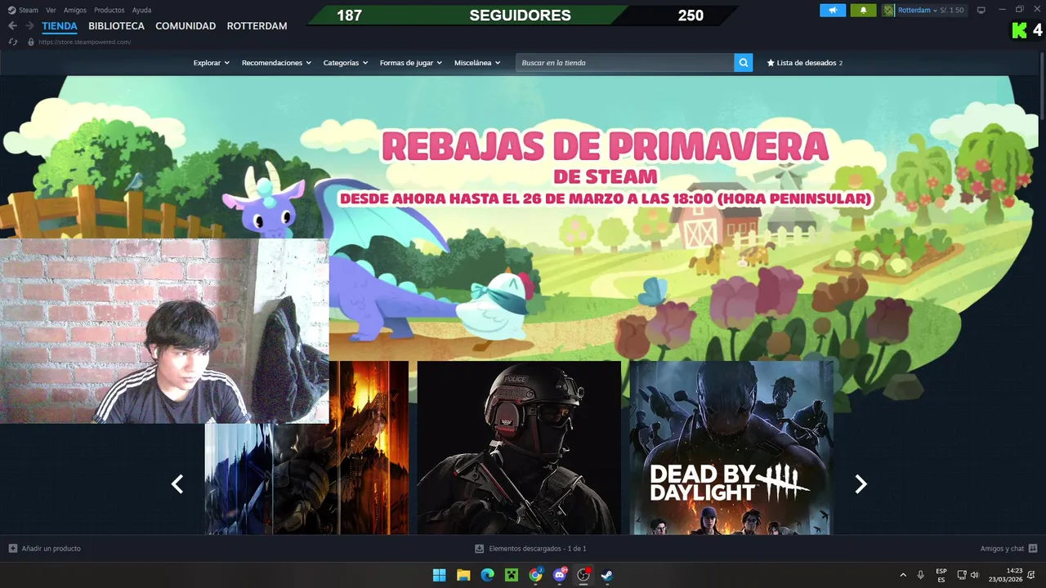Show next carousel item with right arrow
The height and width of the screenshot is (588, 1046).
coord(860,484)
